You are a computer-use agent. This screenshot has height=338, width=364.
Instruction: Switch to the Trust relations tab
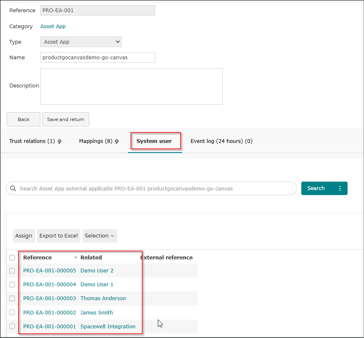32,141
